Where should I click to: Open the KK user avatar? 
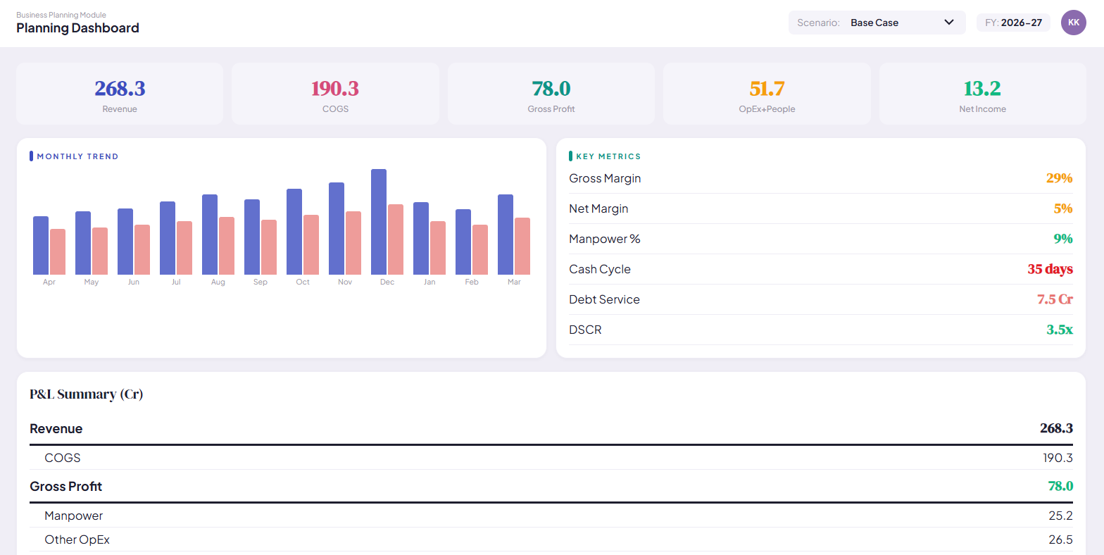pos(1074,23)
